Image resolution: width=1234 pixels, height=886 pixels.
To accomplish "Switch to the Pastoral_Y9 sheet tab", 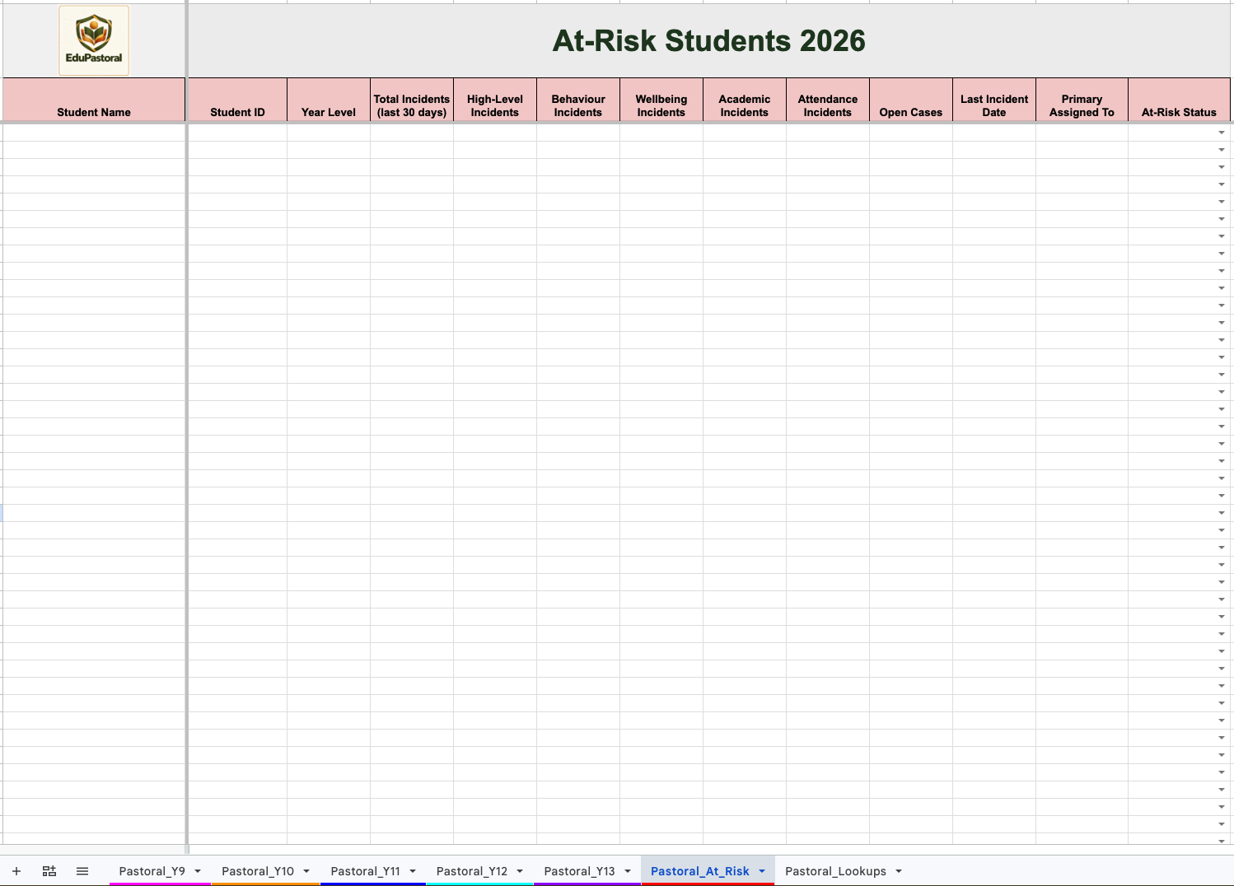I will pos(152,871).
